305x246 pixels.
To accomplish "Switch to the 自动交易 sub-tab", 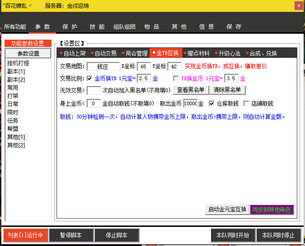I will 103,53.
